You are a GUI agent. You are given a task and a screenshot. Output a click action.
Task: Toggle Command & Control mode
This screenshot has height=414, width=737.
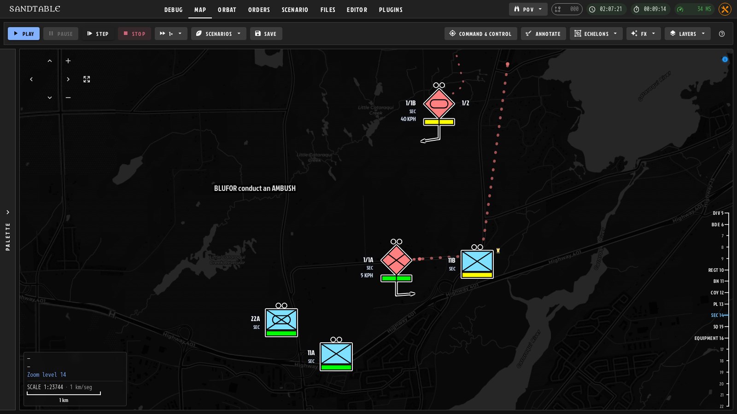[x=480, y=34]
